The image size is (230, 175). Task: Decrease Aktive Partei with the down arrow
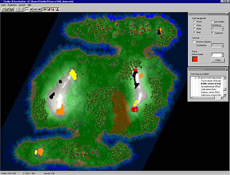pos(223,56)
